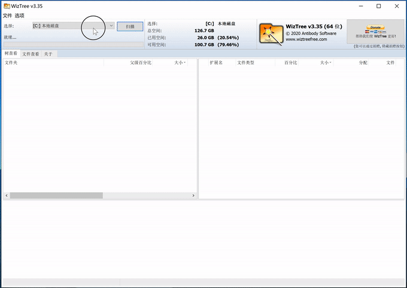Click the 百分比 column header in extensions panel
Viewport: 407px width, 288px height.
point(287,63)
